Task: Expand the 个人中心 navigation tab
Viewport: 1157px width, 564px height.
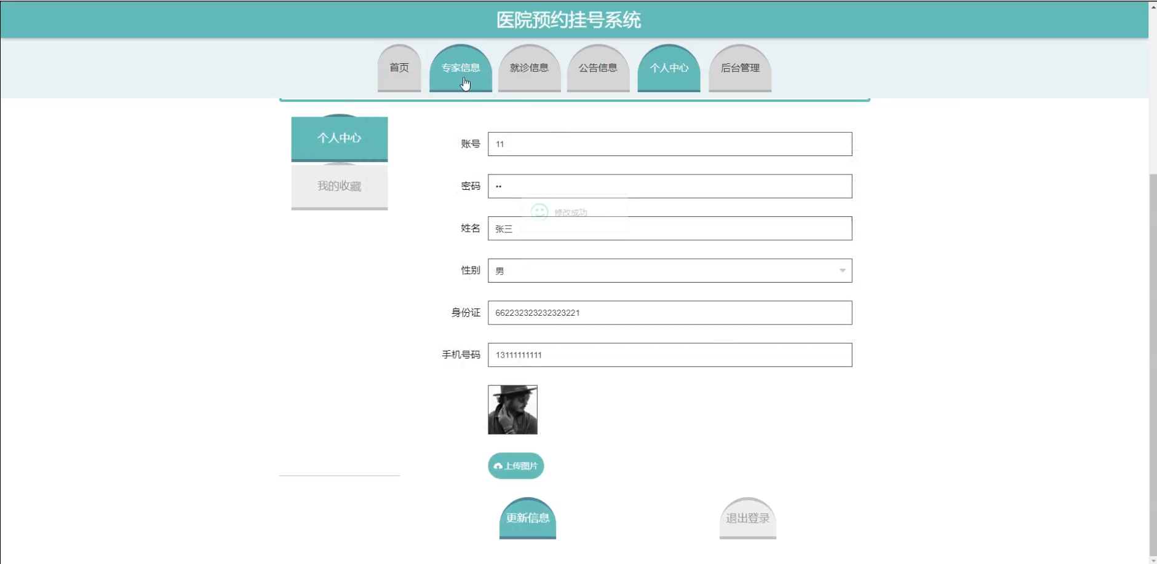Action: (x=669, y=68)
